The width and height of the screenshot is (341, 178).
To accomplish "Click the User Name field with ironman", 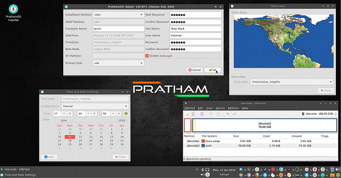I will point(195,36).
